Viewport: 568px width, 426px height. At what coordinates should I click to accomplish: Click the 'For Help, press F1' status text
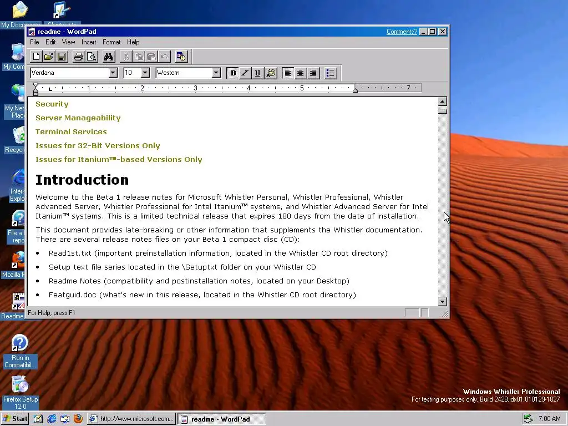pyautogui.click(x=52, y=313)
